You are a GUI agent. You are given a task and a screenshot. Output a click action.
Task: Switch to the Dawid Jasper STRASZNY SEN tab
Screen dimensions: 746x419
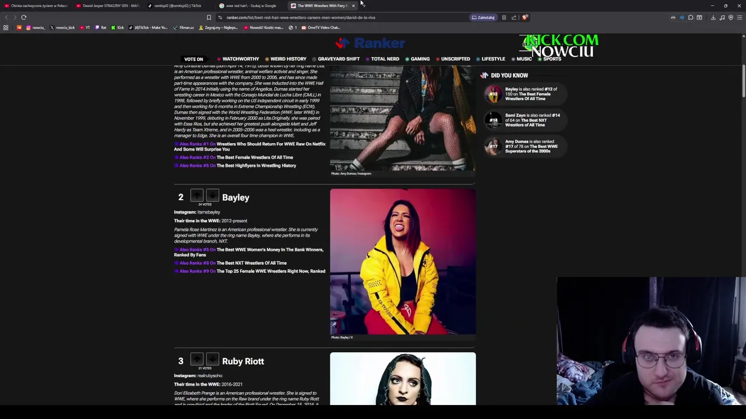pyautogui.click(x=108, y=6)
